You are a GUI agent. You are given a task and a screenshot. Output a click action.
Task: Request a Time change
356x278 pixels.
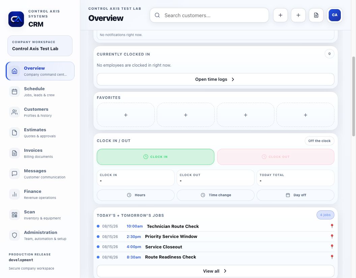click(x=215, y=195)
